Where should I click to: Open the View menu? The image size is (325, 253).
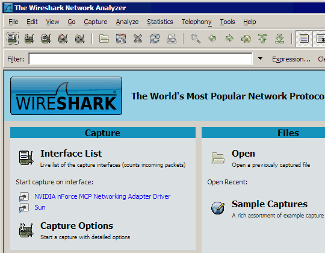tap(52, 22)
